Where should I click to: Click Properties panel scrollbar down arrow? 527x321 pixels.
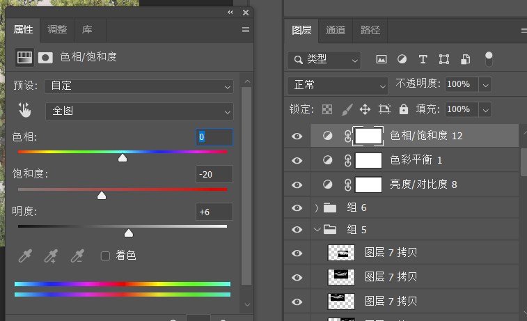point(247,305)
